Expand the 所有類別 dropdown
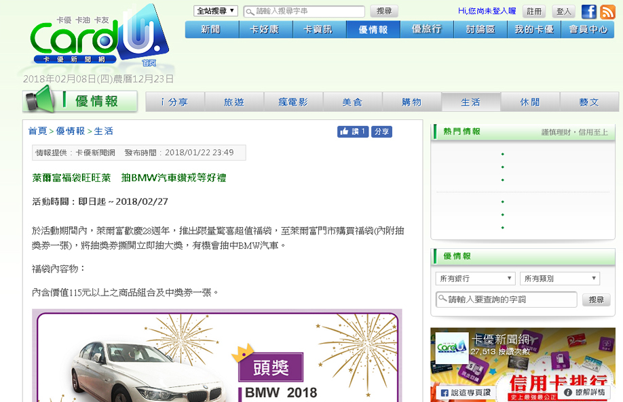The width and height of the screenshot is (623, 402). (559, 279)
